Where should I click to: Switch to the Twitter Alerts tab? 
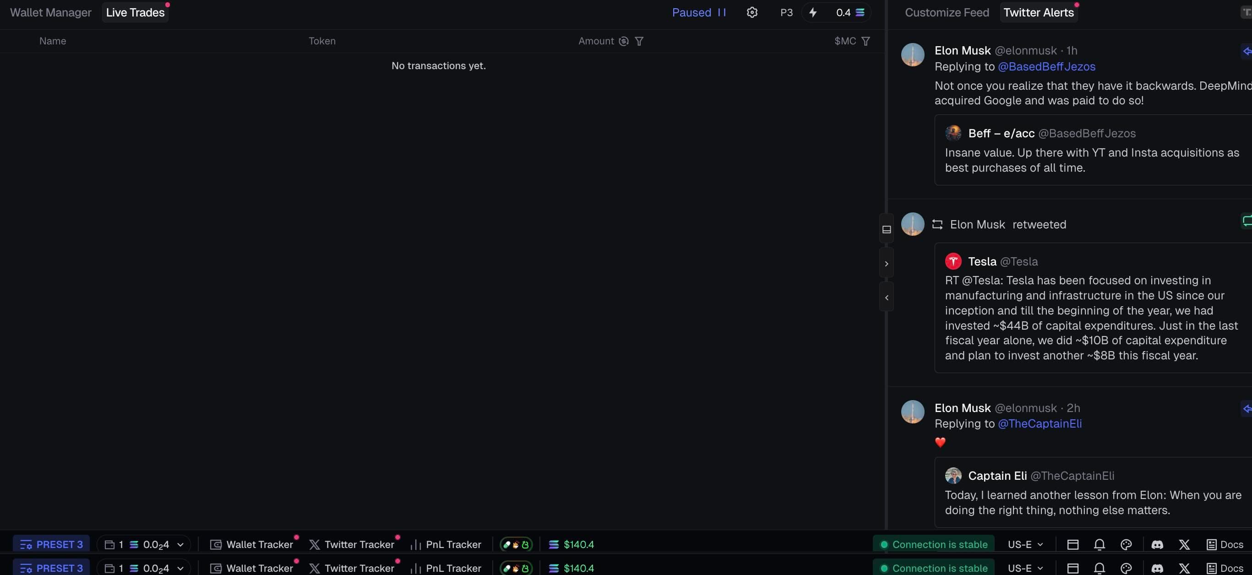(1039, 13)
